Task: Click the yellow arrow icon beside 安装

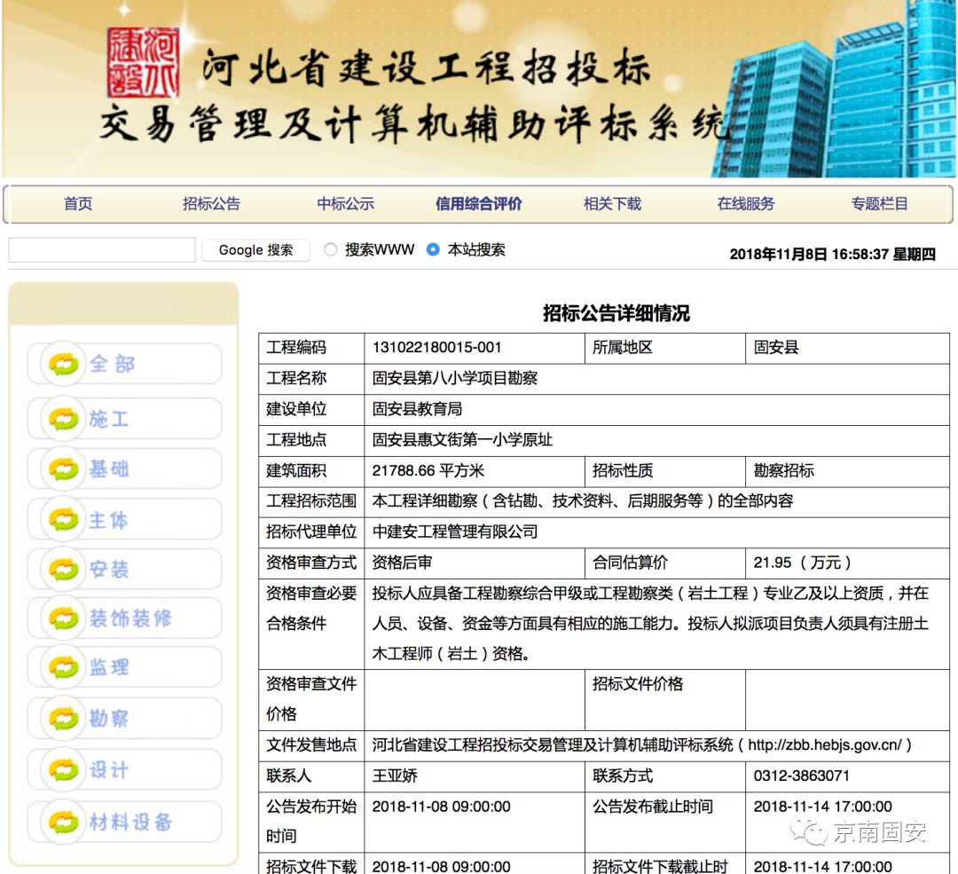Action: click(x=64, y=569)
